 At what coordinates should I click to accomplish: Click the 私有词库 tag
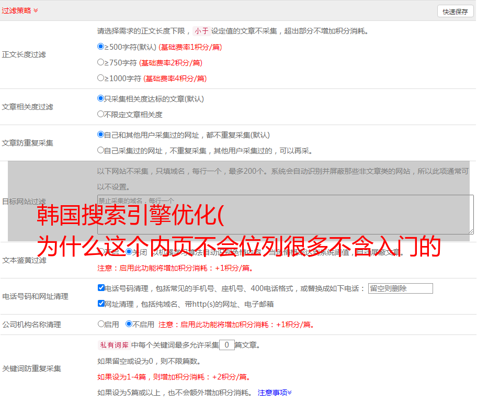pyautogui.click(x=115, y=345)
